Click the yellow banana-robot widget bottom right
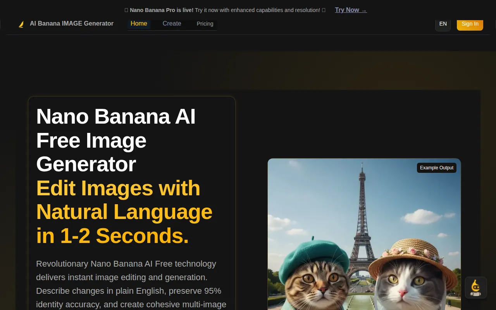The width and height of the screenshot is (496, 310). pos(476,288)
